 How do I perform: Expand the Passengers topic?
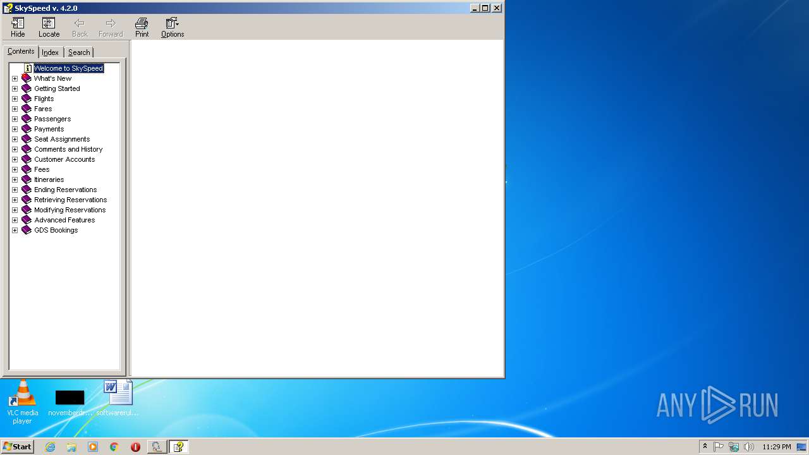tap(15, 119)
